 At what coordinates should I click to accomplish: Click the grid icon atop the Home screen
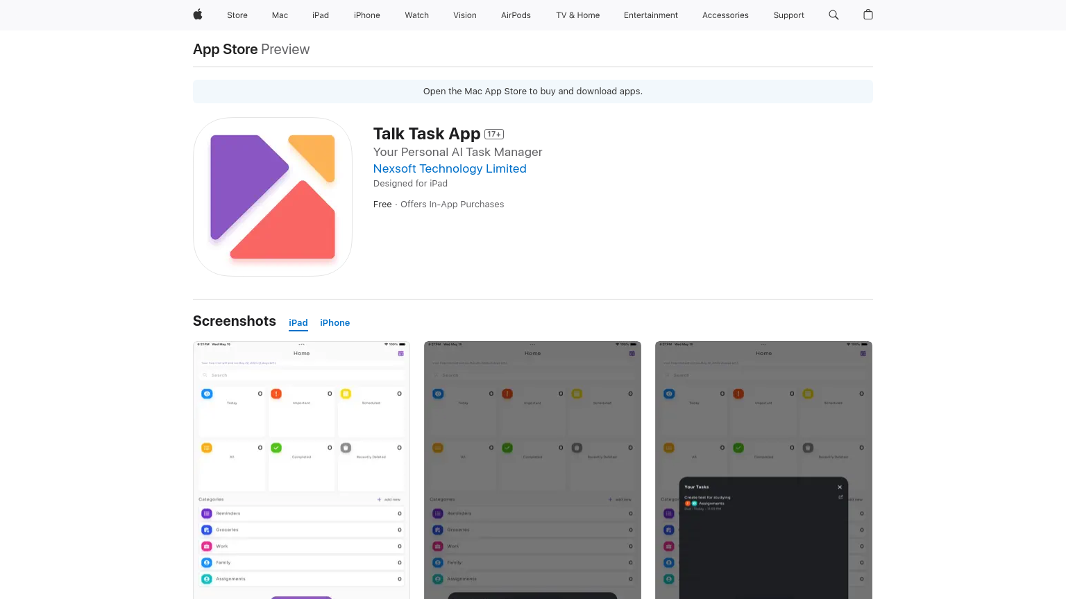tap(400, 354)
